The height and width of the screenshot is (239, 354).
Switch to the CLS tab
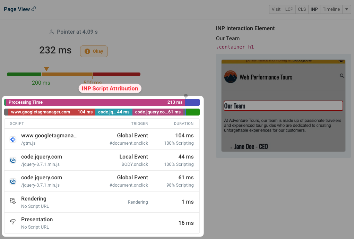click(x=302, y=9)
